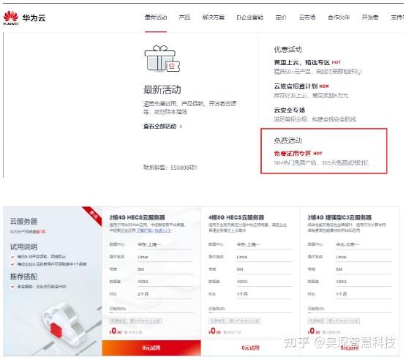
Task: Open the 定价 menu
Action: point(281,18)
